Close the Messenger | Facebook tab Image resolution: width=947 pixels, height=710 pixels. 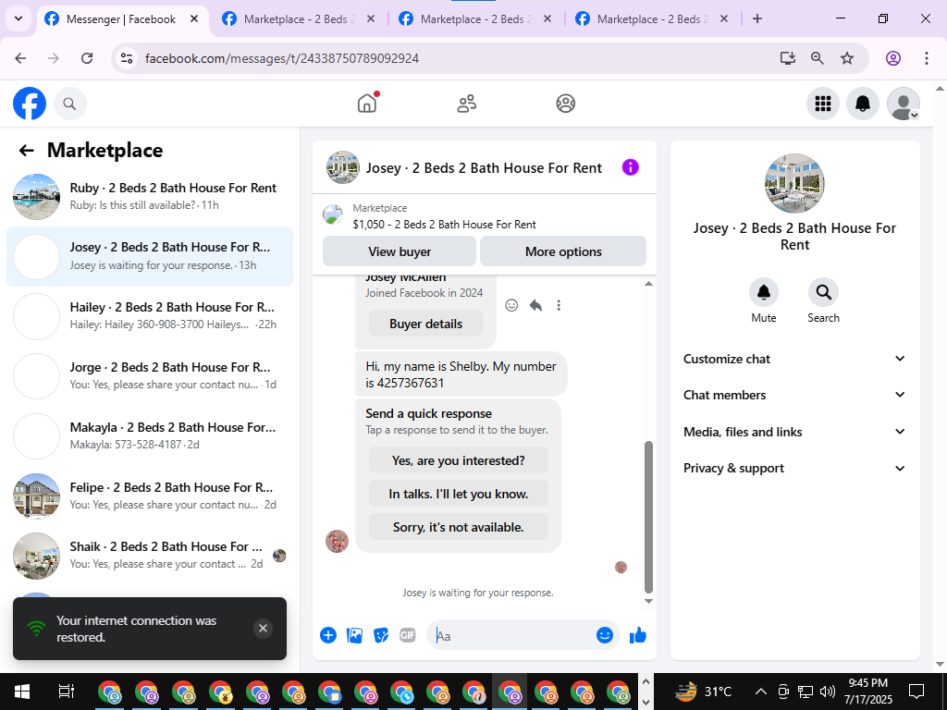click(x=194, y=18)
